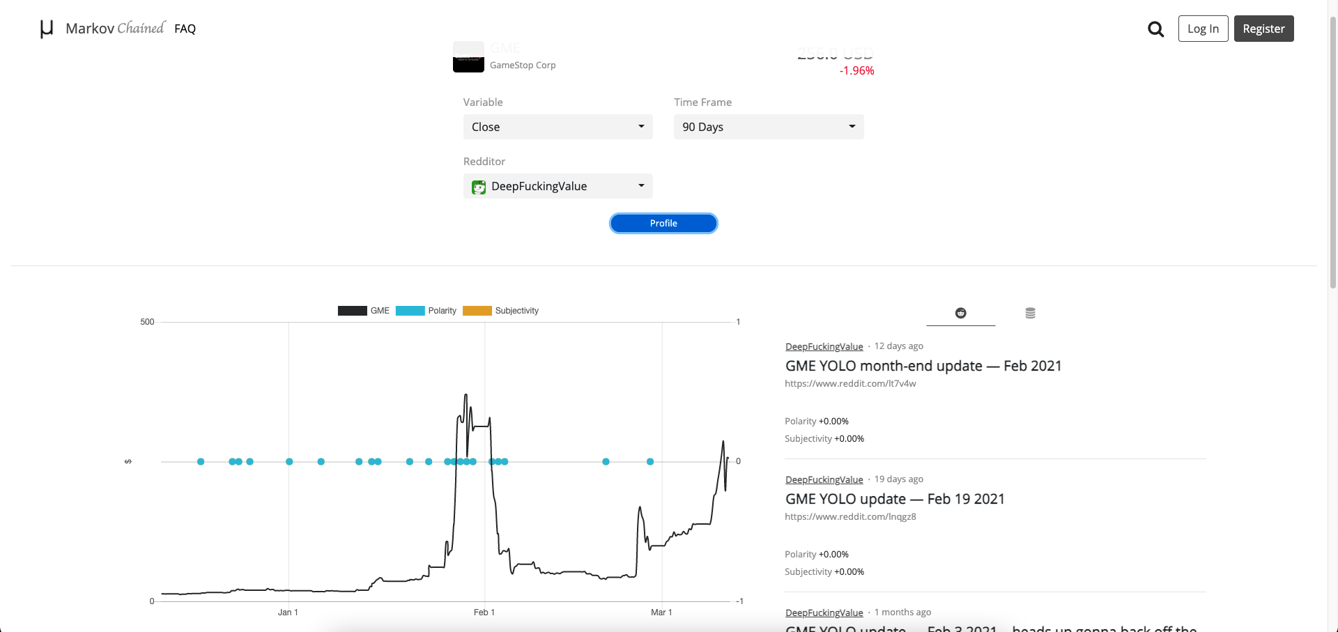
Task: Click the page vertical scrollbar
Action: 1333,153
